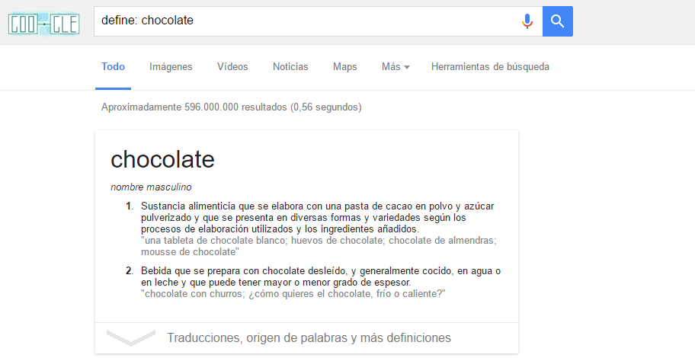
Task: Expand the Más dropdown menu
Action: coord(396,67)
